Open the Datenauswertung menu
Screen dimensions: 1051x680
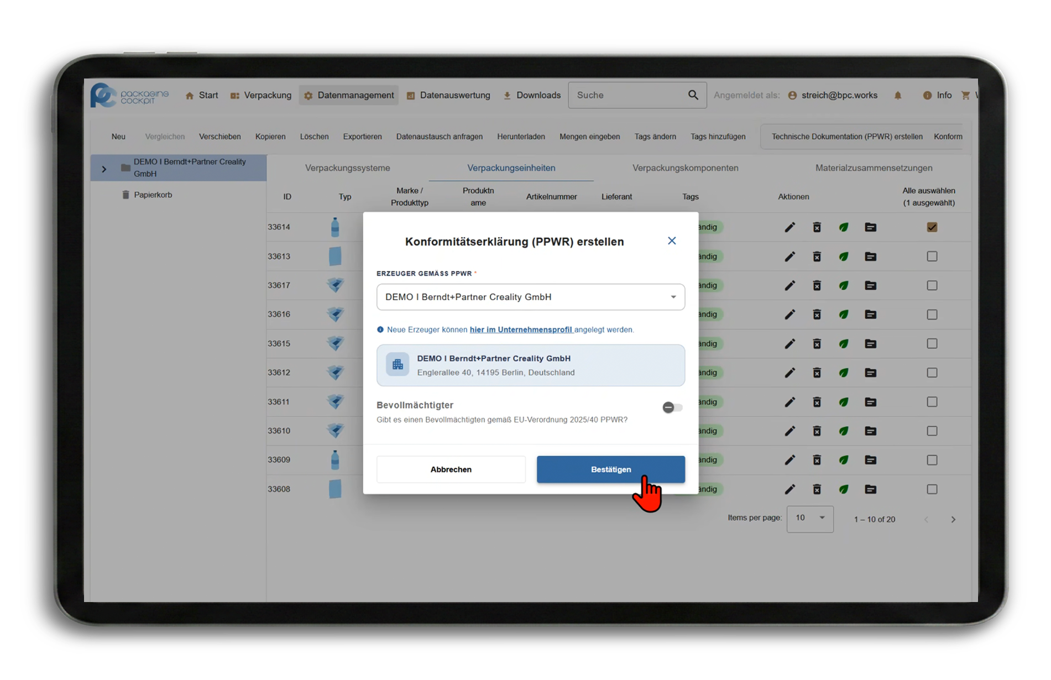(448, 95)
